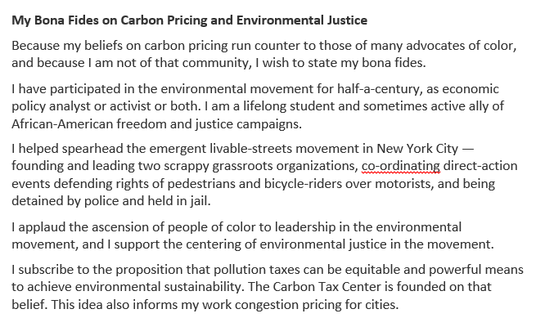
Task: Click the word "grassroots" in the third paragraph
Action: tap(242, 166)
